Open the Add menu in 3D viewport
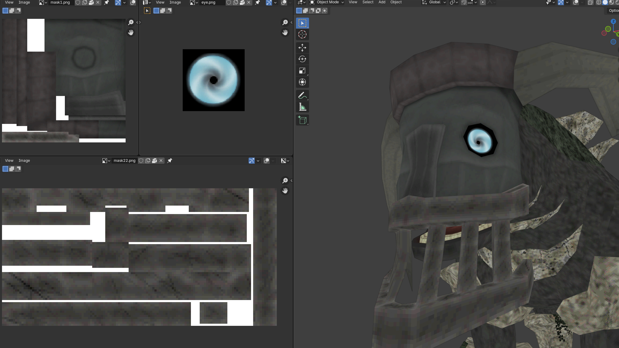 coord(382,2)
